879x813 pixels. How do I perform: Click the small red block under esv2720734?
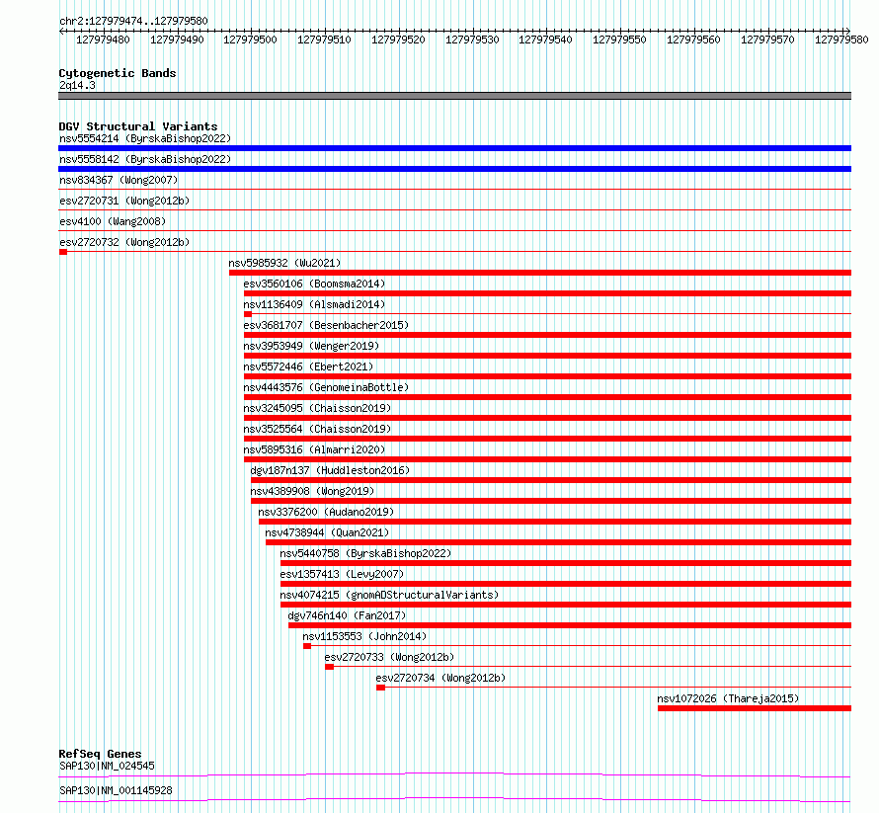click(x=380, y=688)
